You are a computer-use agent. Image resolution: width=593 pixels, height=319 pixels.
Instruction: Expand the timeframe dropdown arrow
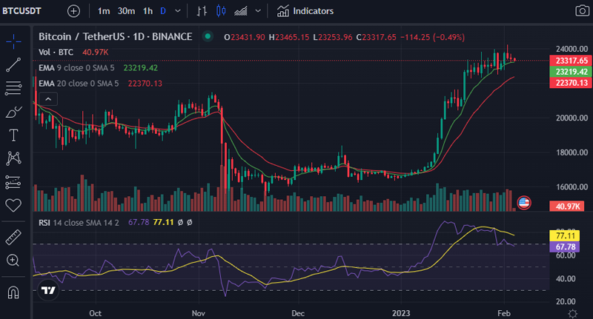[x=177, y=11]
